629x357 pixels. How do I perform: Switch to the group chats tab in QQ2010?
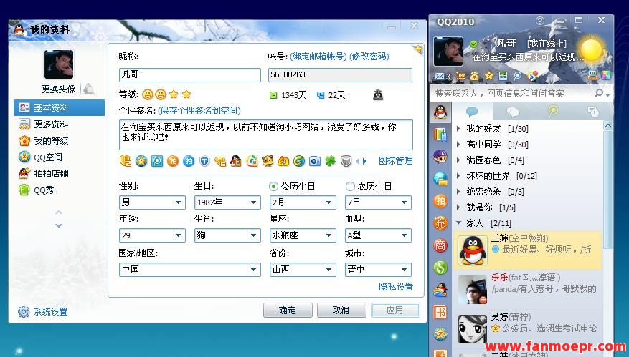pyautogui.click(x=513, y=112)
